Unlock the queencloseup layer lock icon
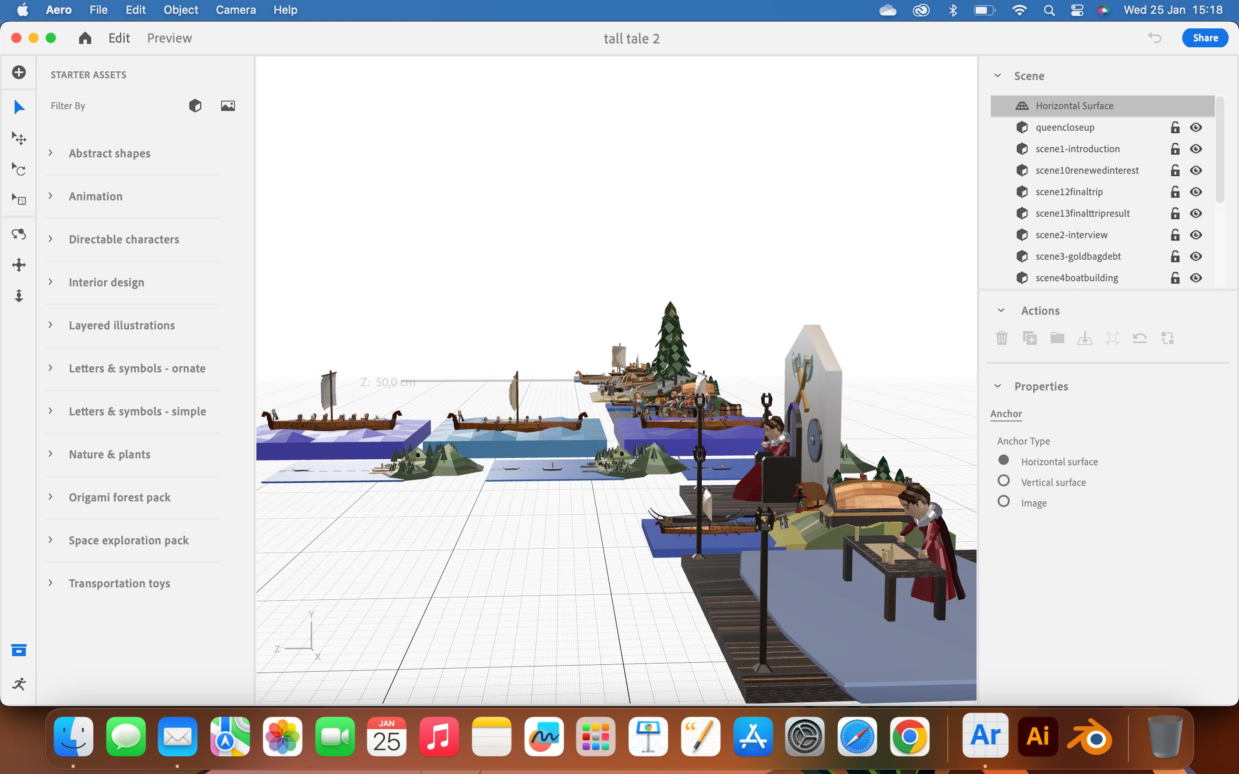1239x774 pixels. pyautogui.click(x=1175, y=127)
